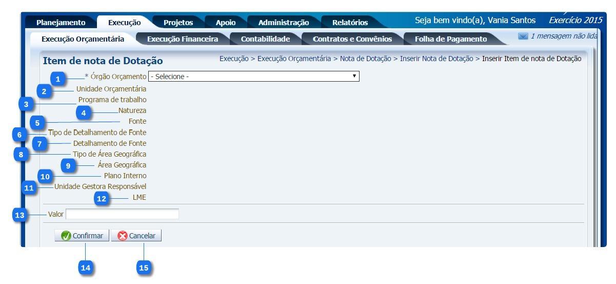Open the Relatórios tab
Image resolution: width=616 pixels, height=284 pixels.
350,22
